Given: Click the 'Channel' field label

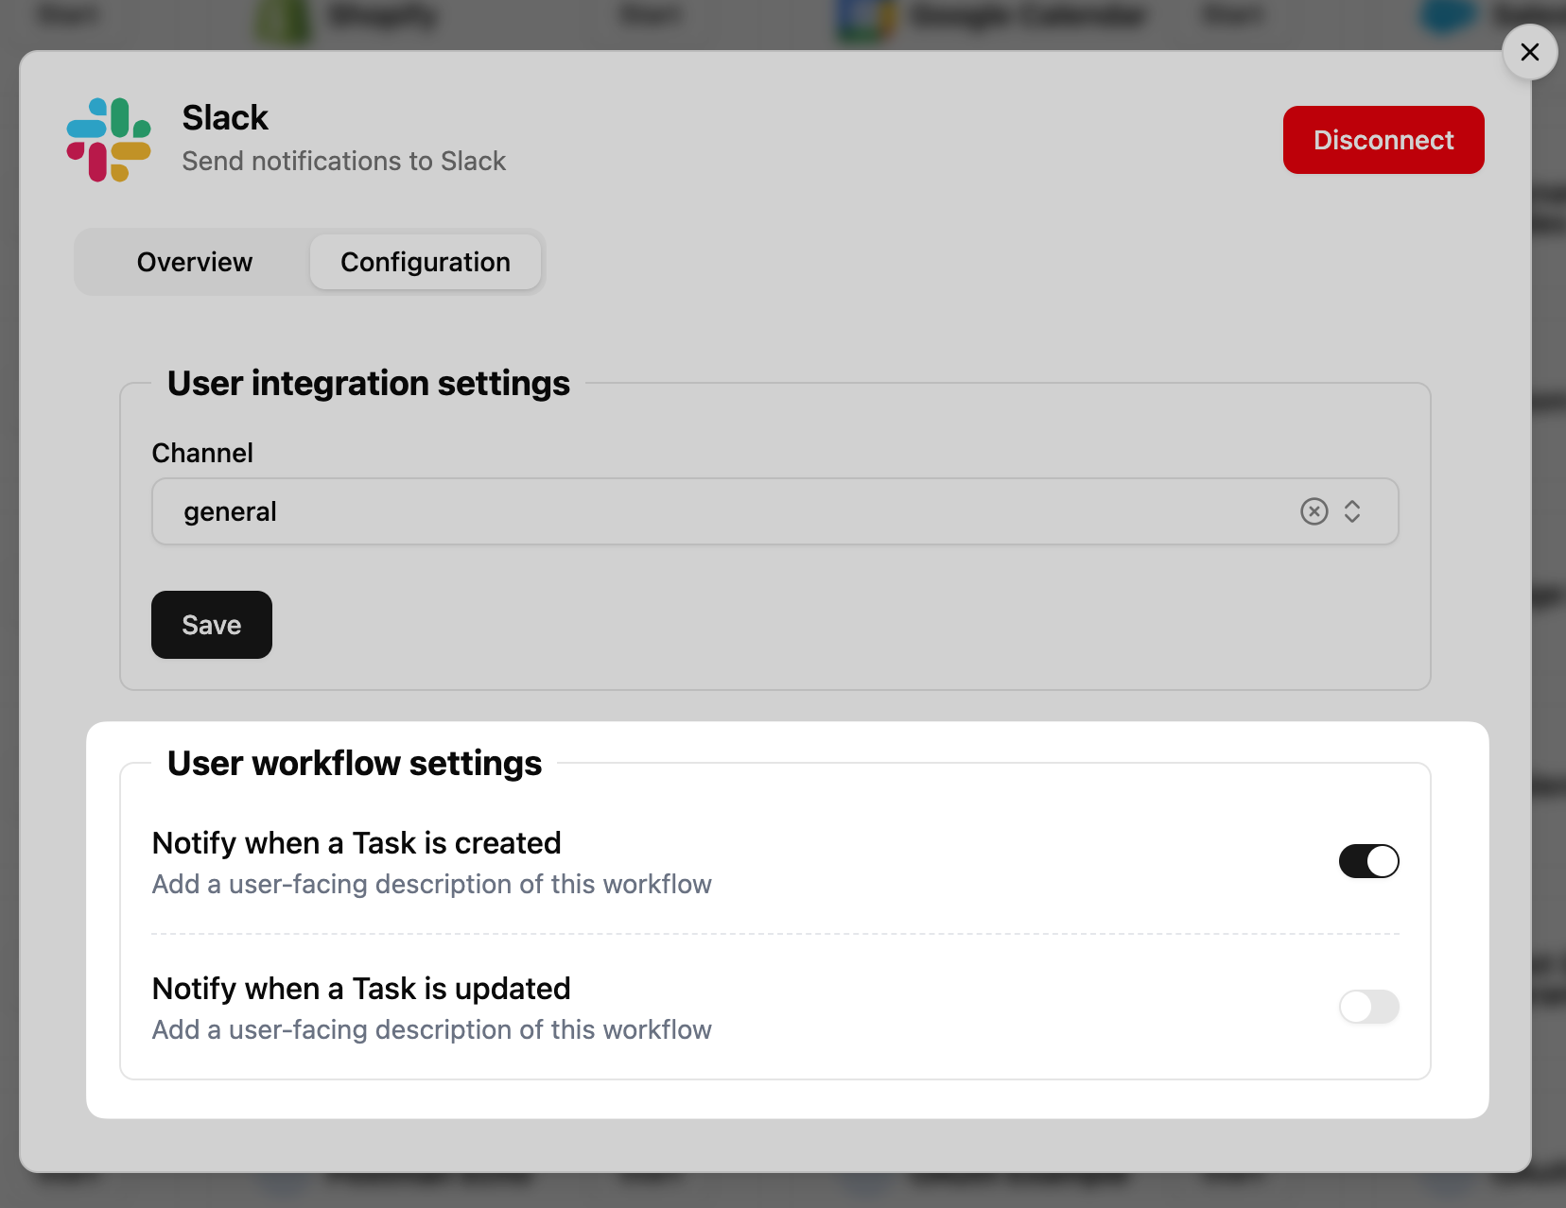Looking at the screenshot, I should pyautogui.click(x=202, y=453).
